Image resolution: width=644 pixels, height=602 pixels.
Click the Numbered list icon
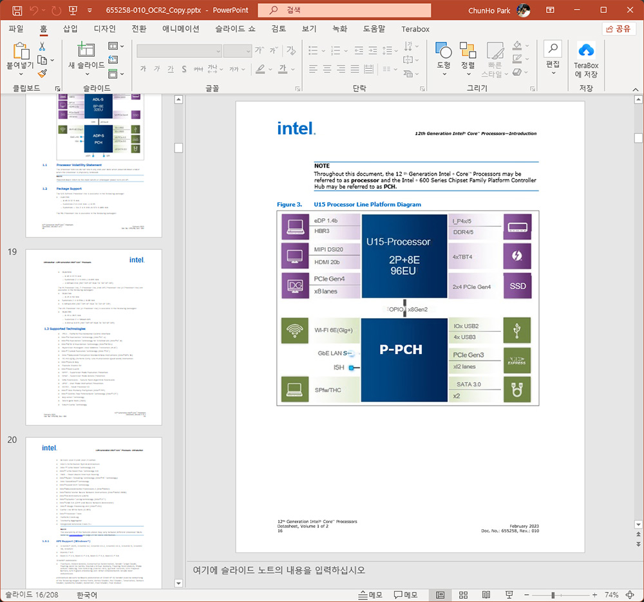click(x=336, y=50)
